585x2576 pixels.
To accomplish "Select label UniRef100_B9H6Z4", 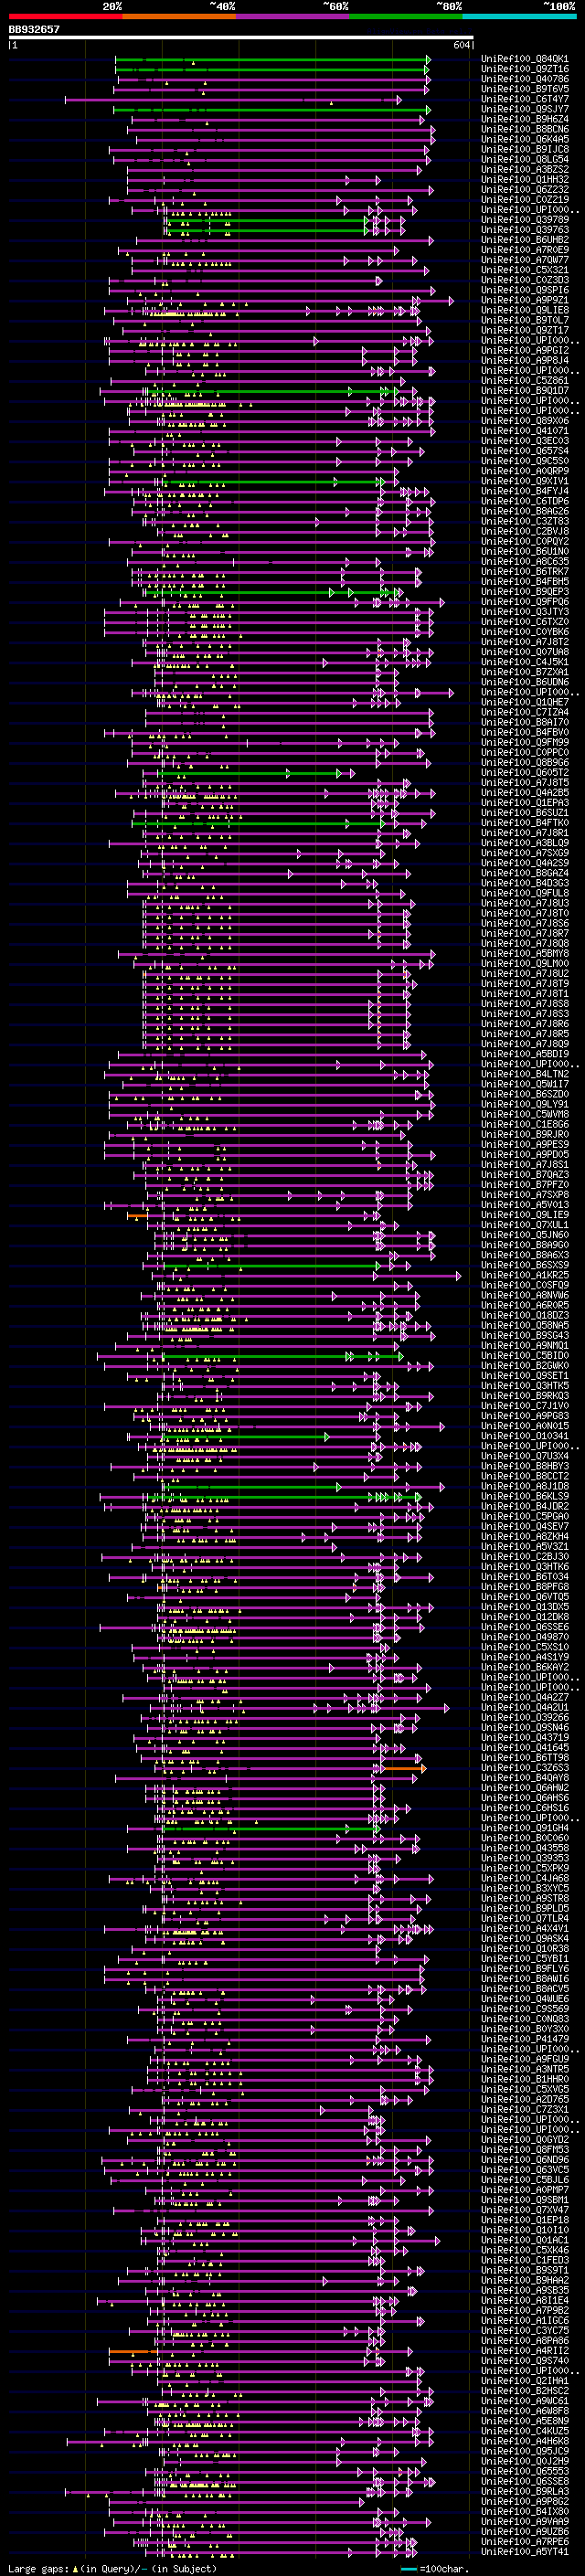I will [525, 119].
